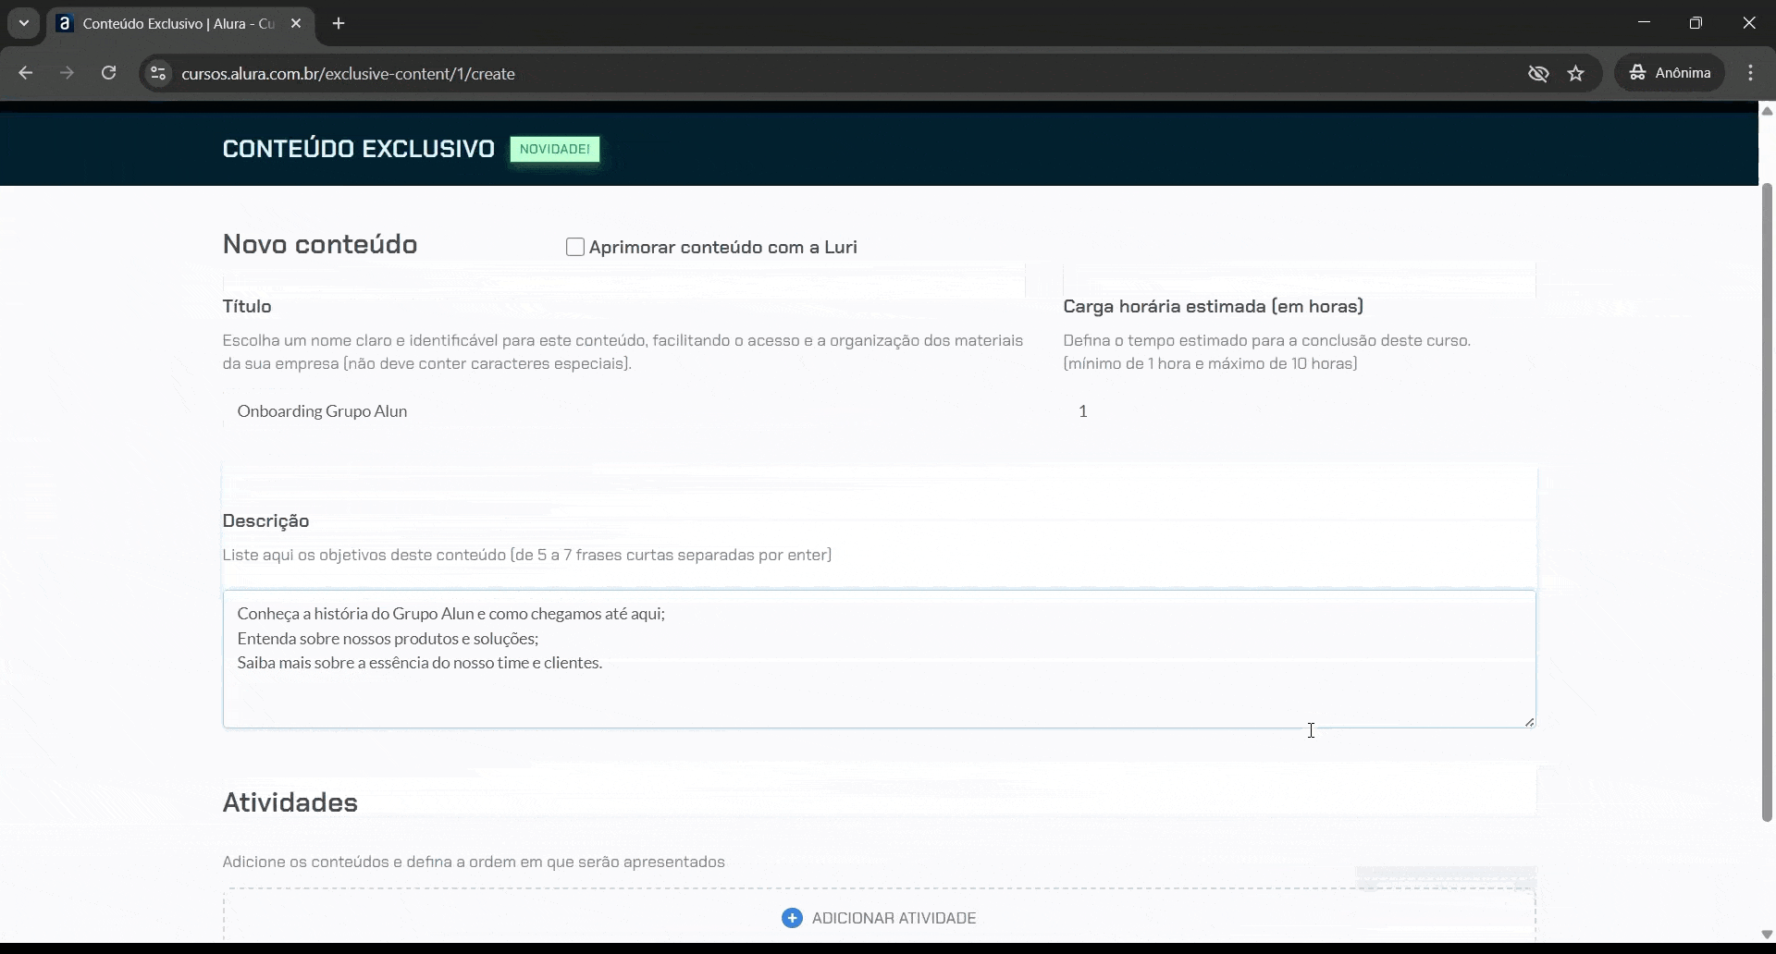Expand the tab search dropdown arrow

tap(24, 24)
